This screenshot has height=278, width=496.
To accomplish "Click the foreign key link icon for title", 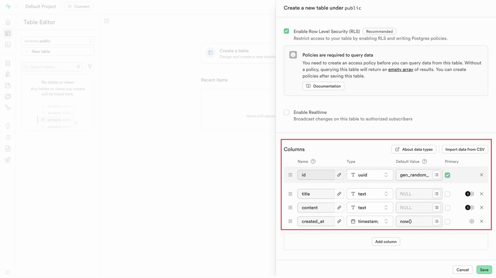I will point(339,194).
